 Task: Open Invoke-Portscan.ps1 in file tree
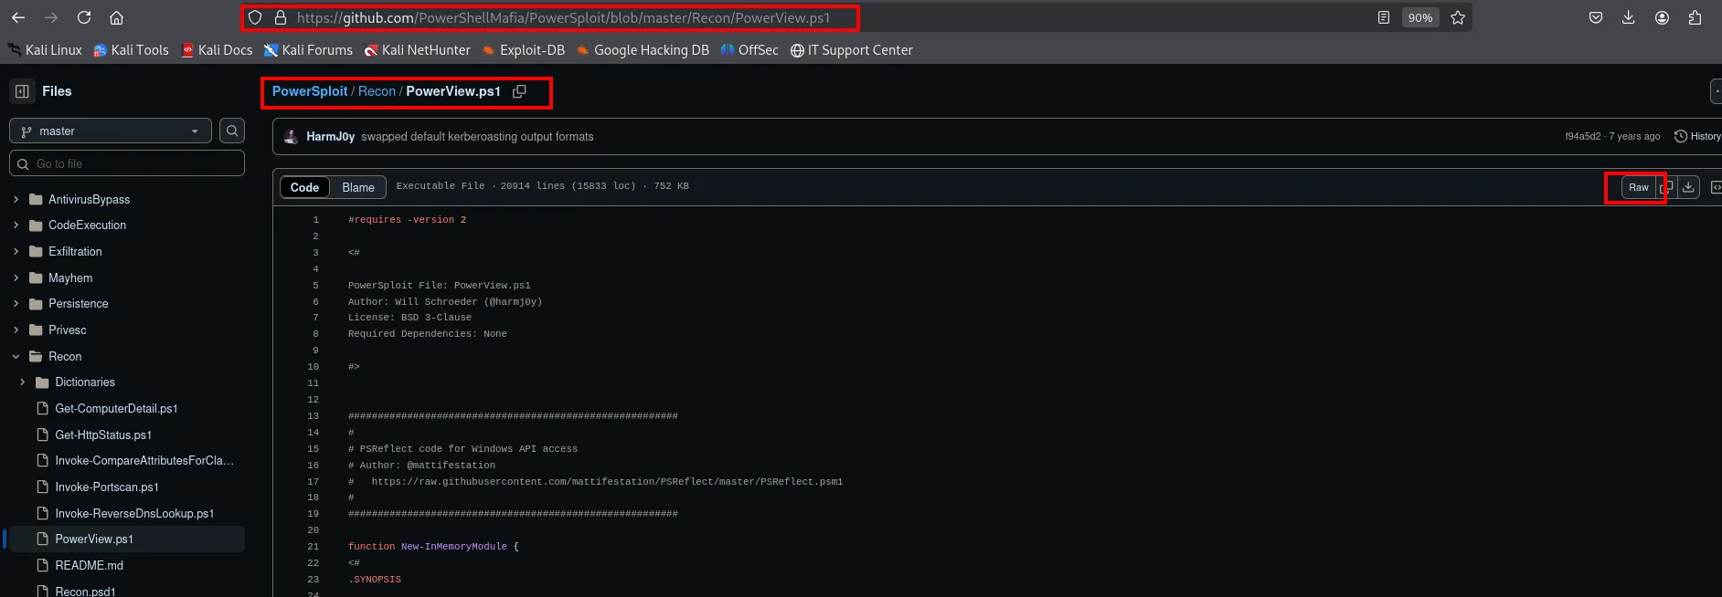107,487
